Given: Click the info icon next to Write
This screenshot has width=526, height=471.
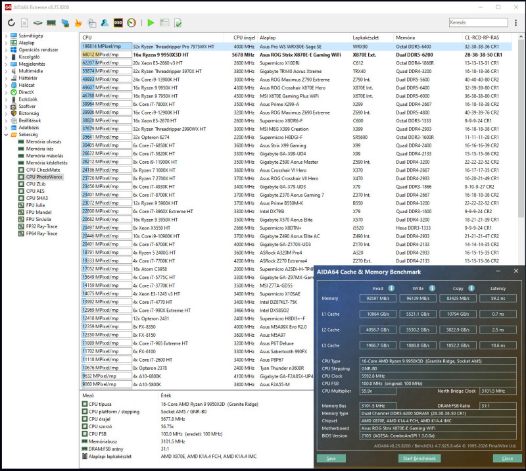Looking at the screenshot, I should (x=431, y=287).
